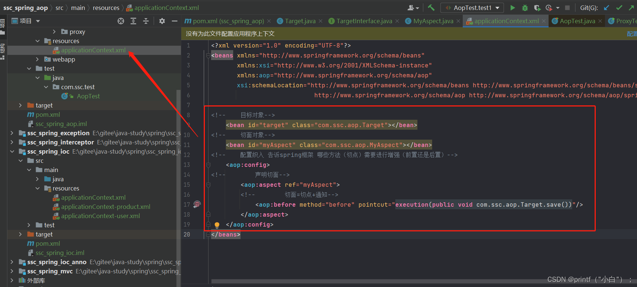The width and height of the screenshot is (637, 287).
Task: Close the AopTest.java tab
Action: (600, 21)
